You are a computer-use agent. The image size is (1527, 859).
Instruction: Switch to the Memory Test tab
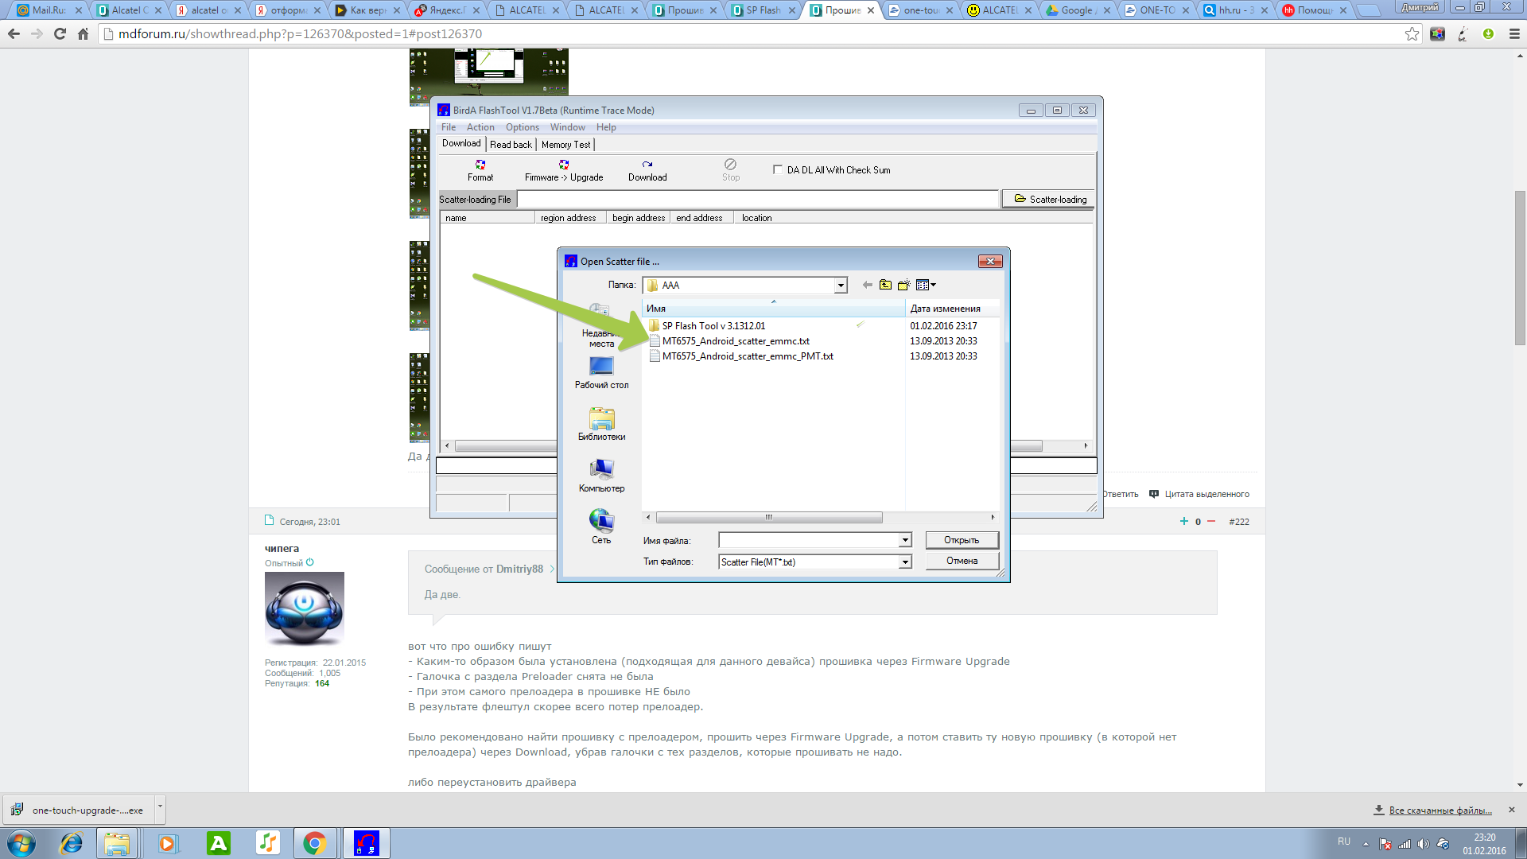(x=565, y=145)
